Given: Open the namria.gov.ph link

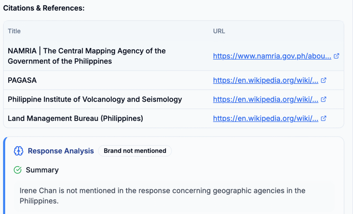Looking at the screenshot, I should pos(272,56).
